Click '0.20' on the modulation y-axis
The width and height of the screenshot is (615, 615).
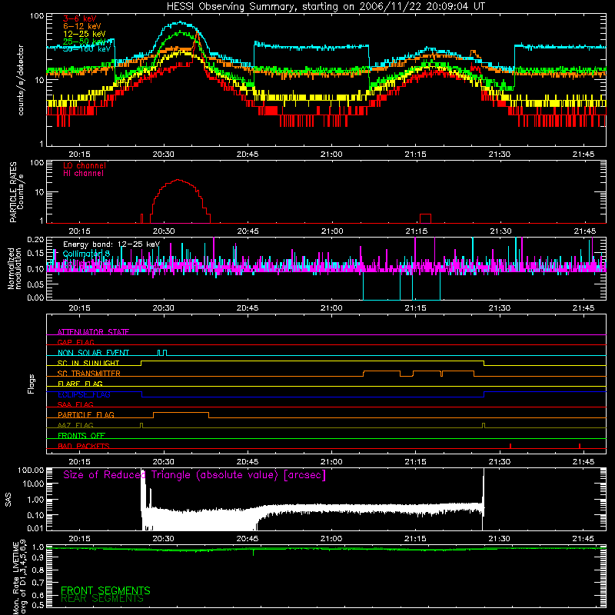click(x=35, y=239)
